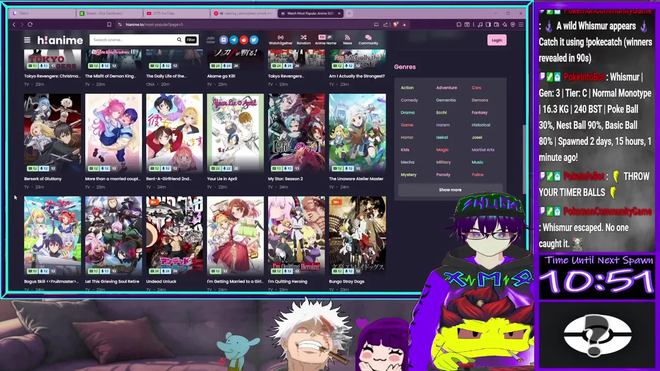Select the Police genre
This screenshot has width=660, height=371.
tap(477, 175)
